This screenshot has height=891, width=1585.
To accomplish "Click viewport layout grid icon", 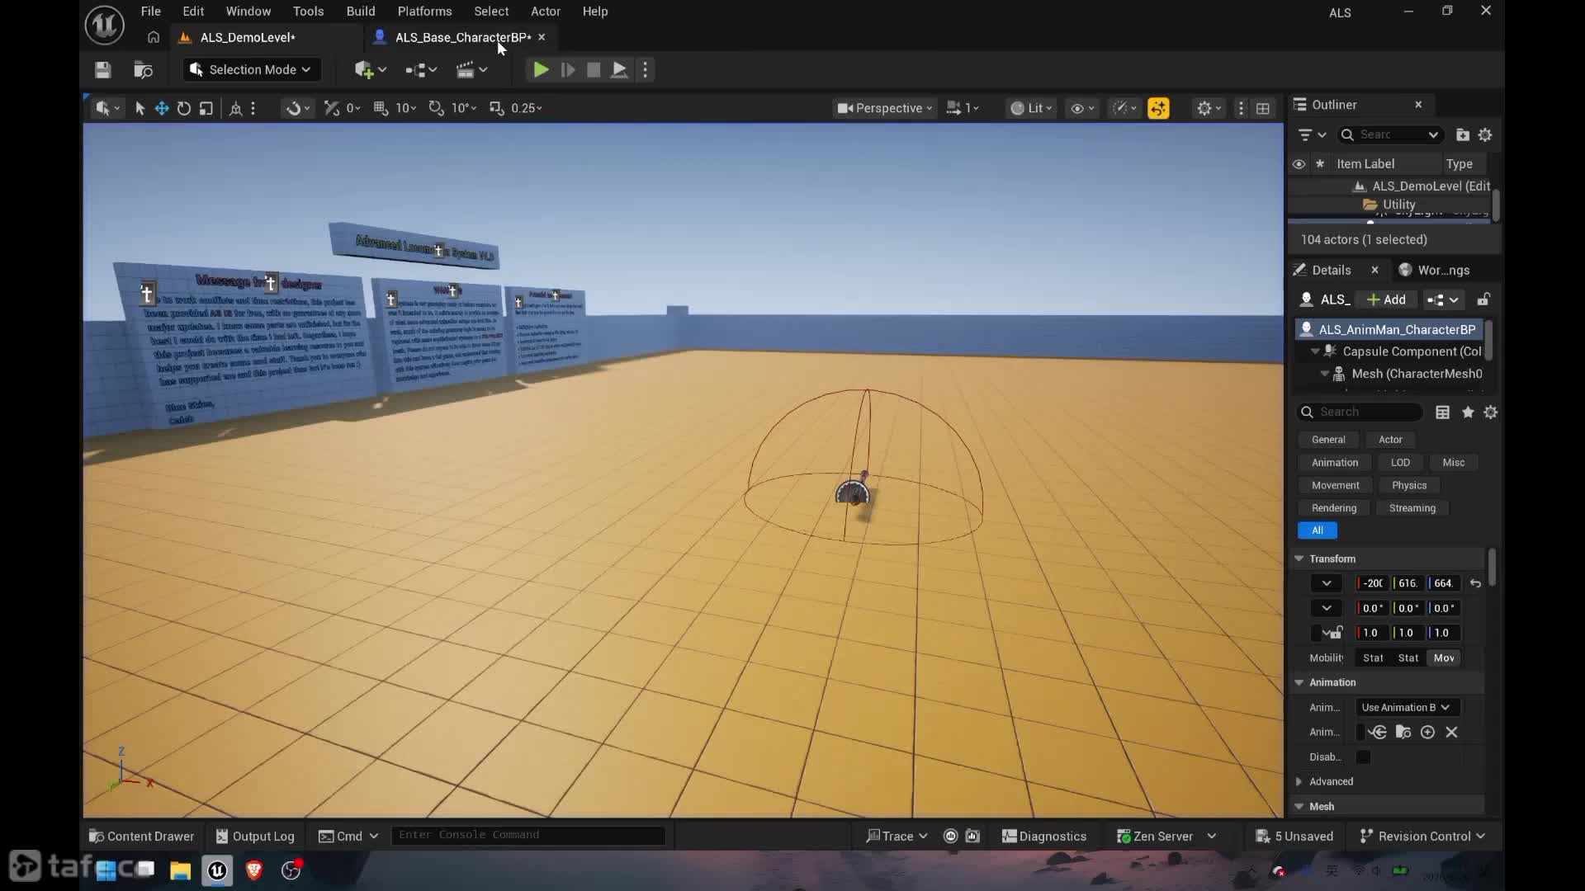I will click(1263, 108).
